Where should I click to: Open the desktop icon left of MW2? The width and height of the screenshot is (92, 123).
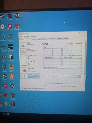(3, 49)
